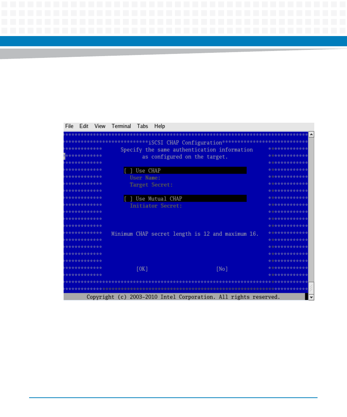The height and width of the screenshot is (417, 347).
Task: Enable the Use Mutual CHAP checkbox
Action: [x=128, y=198]
